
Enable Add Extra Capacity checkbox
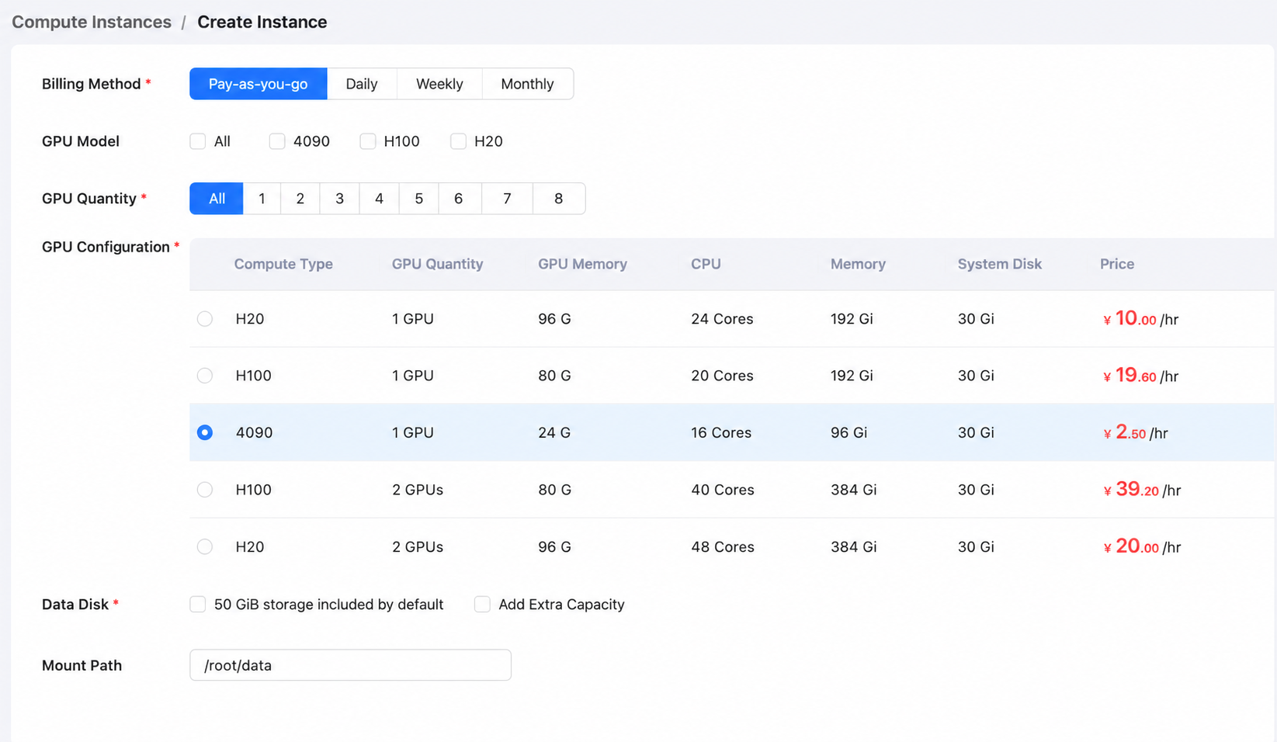483,605
